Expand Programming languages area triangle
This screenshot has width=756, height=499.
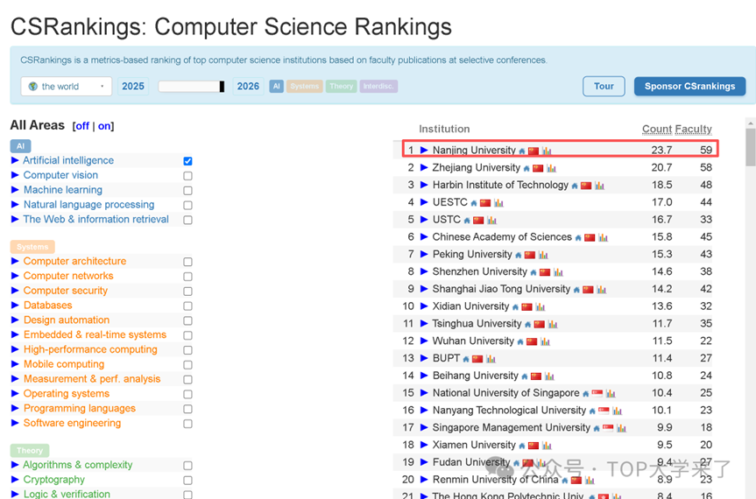tap(15, 408)
